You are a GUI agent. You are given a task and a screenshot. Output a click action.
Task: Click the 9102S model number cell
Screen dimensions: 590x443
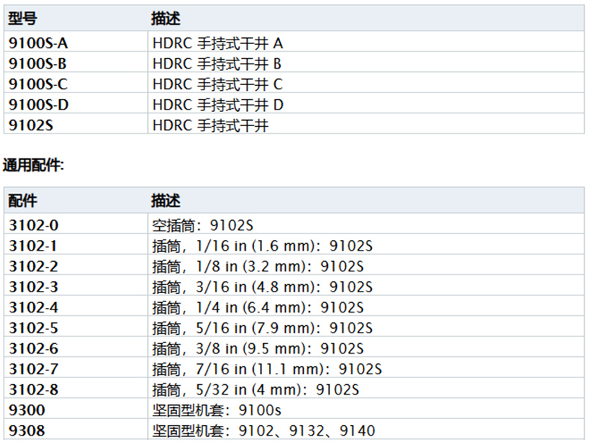click(x=31, y=126)
